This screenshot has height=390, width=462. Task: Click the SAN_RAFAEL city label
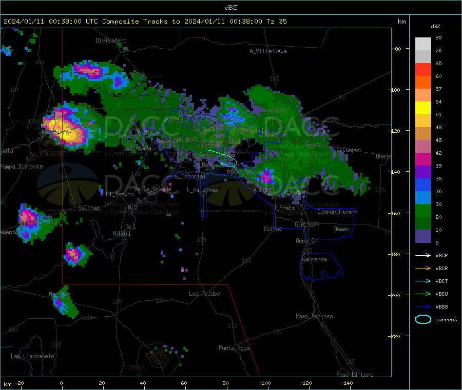point(188,139)
